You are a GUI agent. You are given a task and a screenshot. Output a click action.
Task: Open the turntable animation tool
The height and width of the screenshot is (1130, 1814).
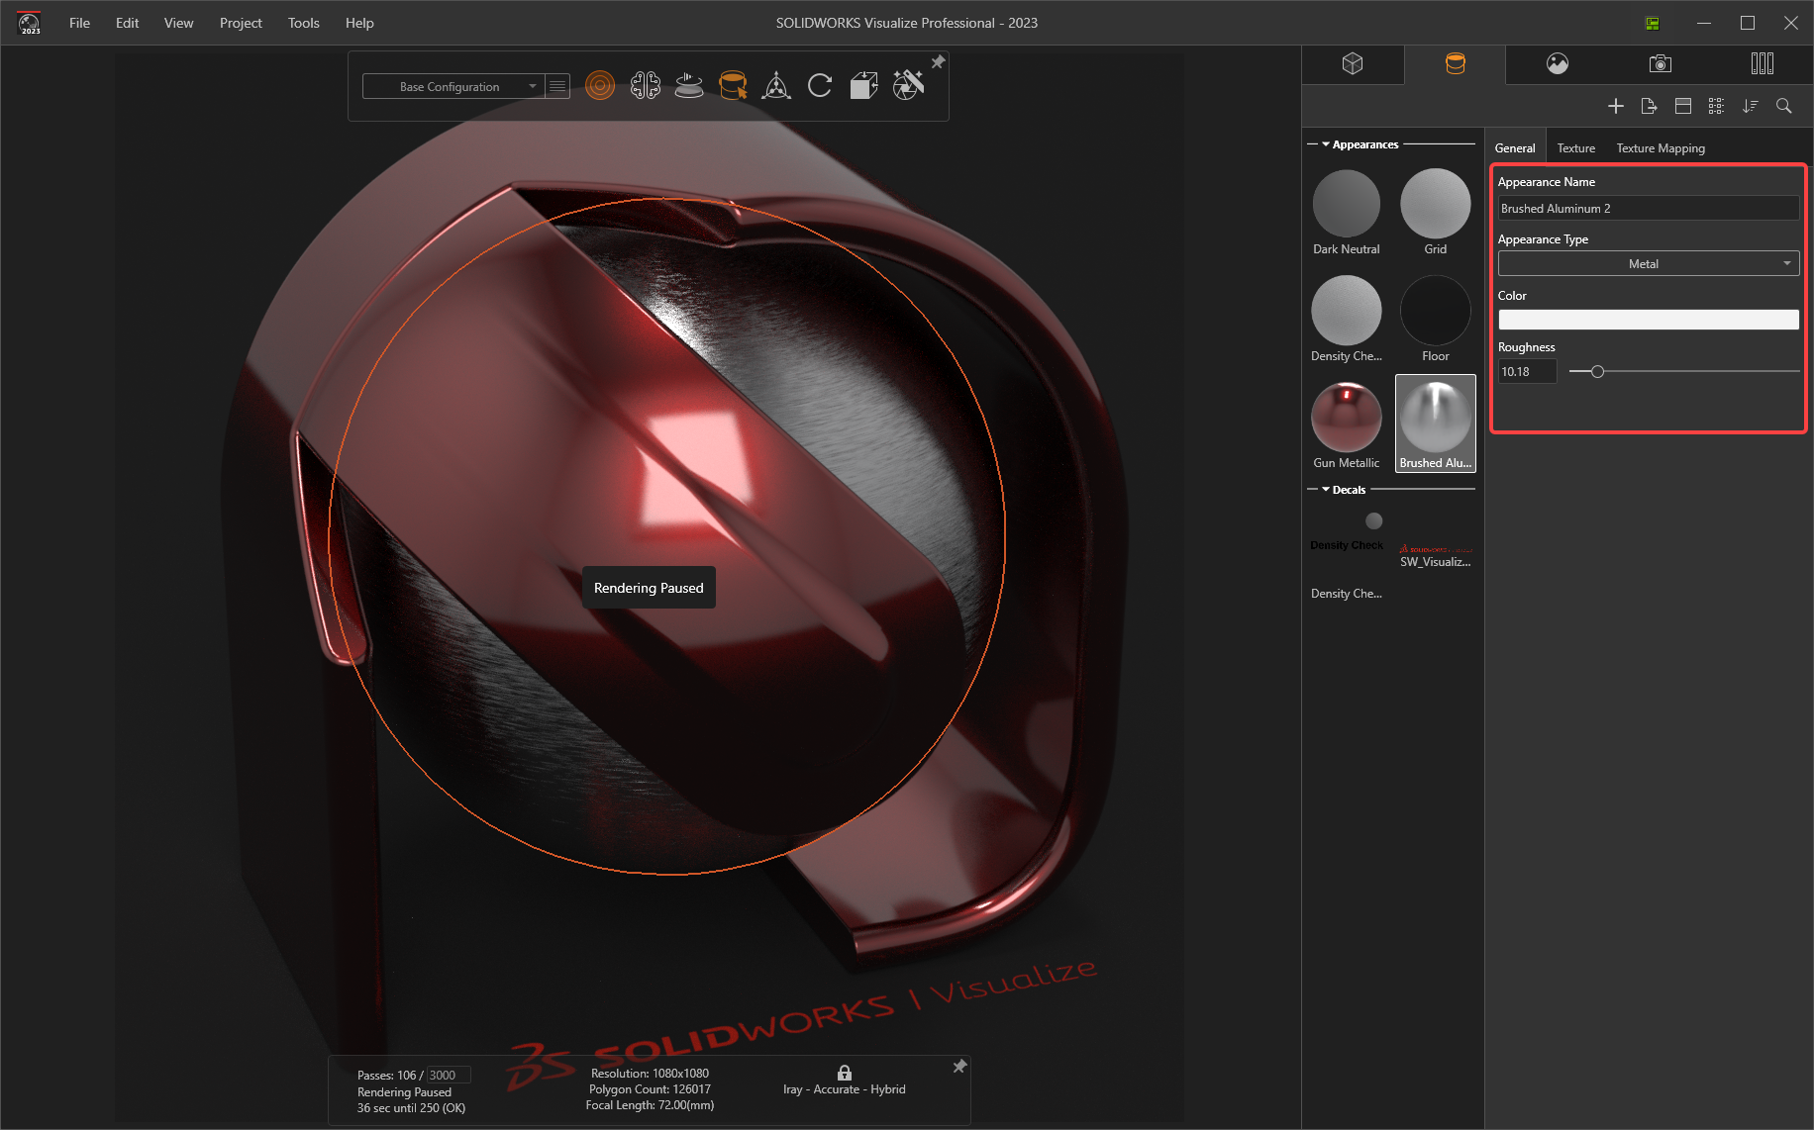689,86
